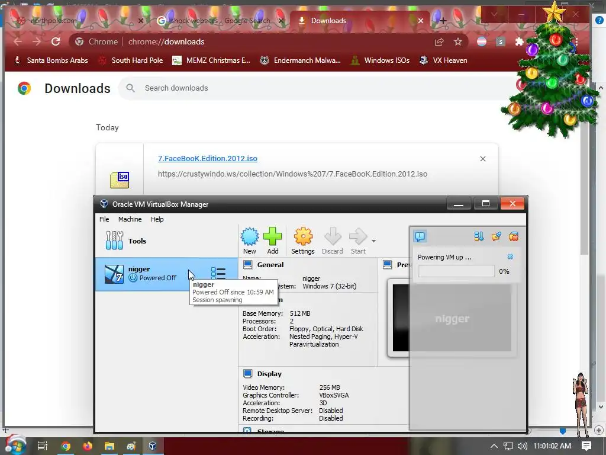The height and width of the screenshot is (455, 606).
Task: Open the VM item's list menu icon
Action: pyautogui.click(x=218, y=273)
